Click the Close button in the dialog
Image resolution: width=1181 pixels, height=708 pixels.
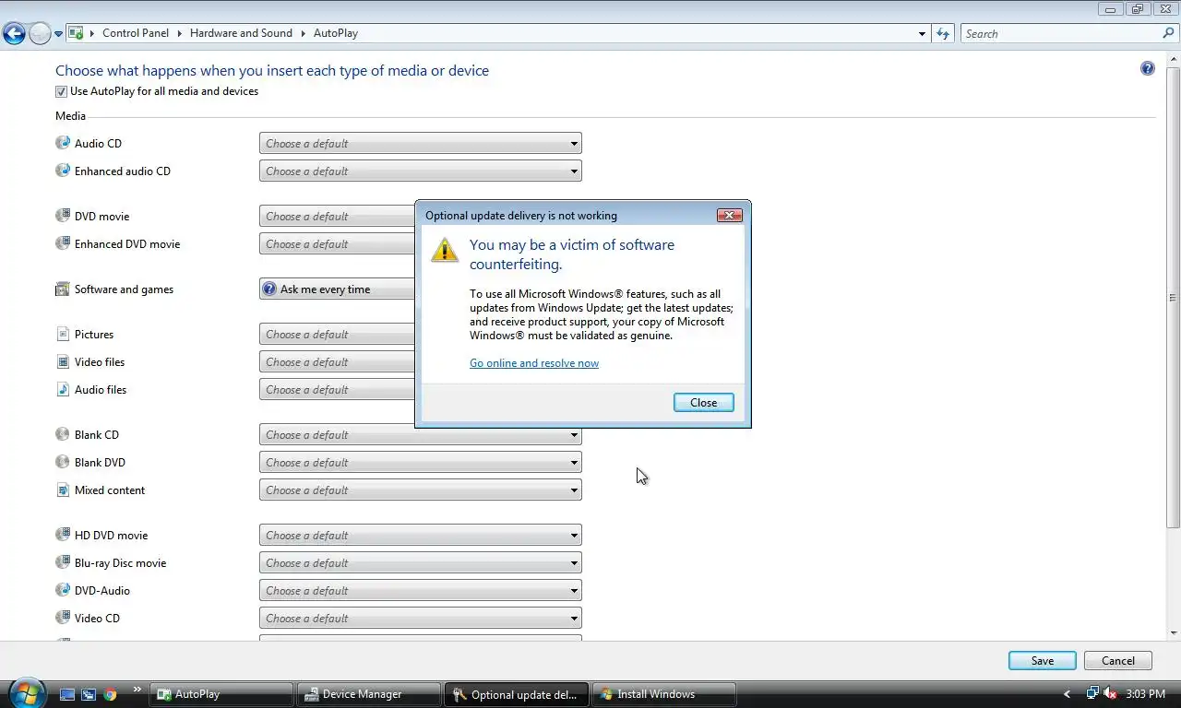click(703, 402)
